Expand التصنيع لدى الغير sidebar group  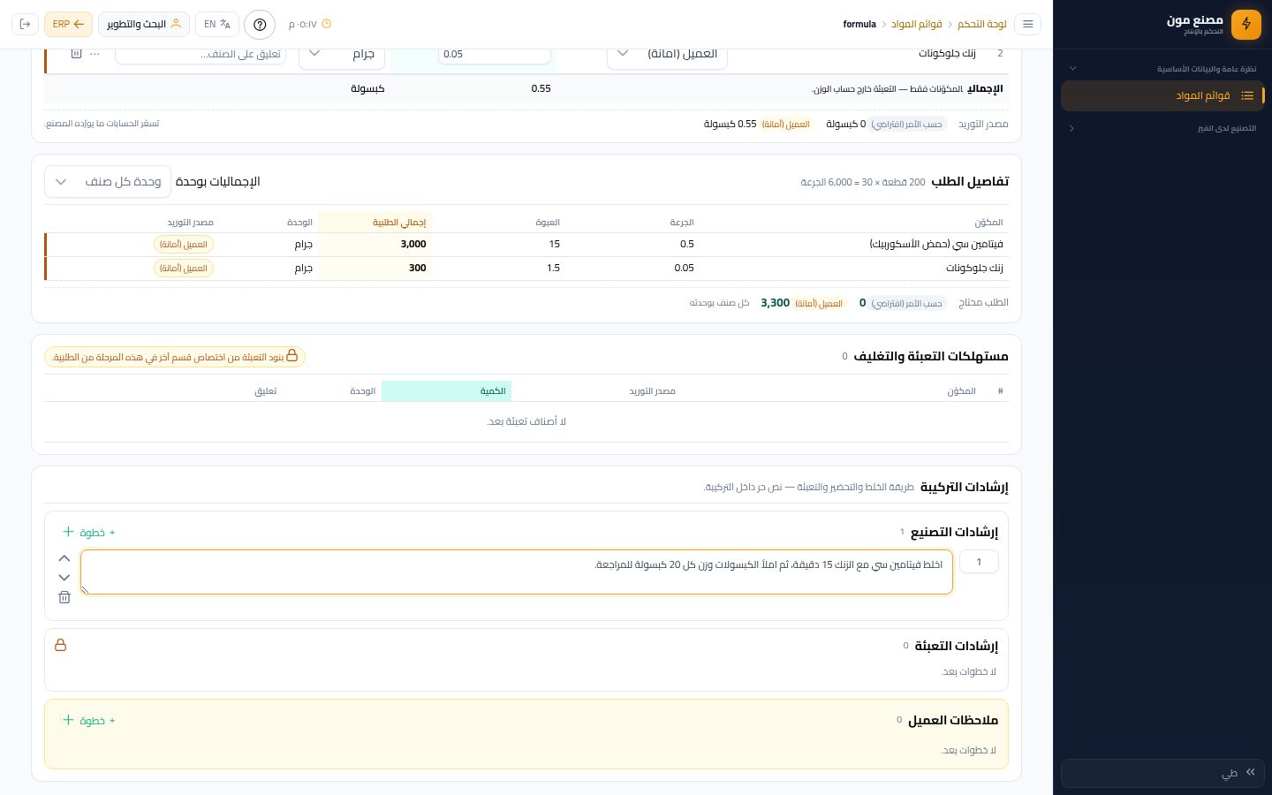pos(1162,128)
